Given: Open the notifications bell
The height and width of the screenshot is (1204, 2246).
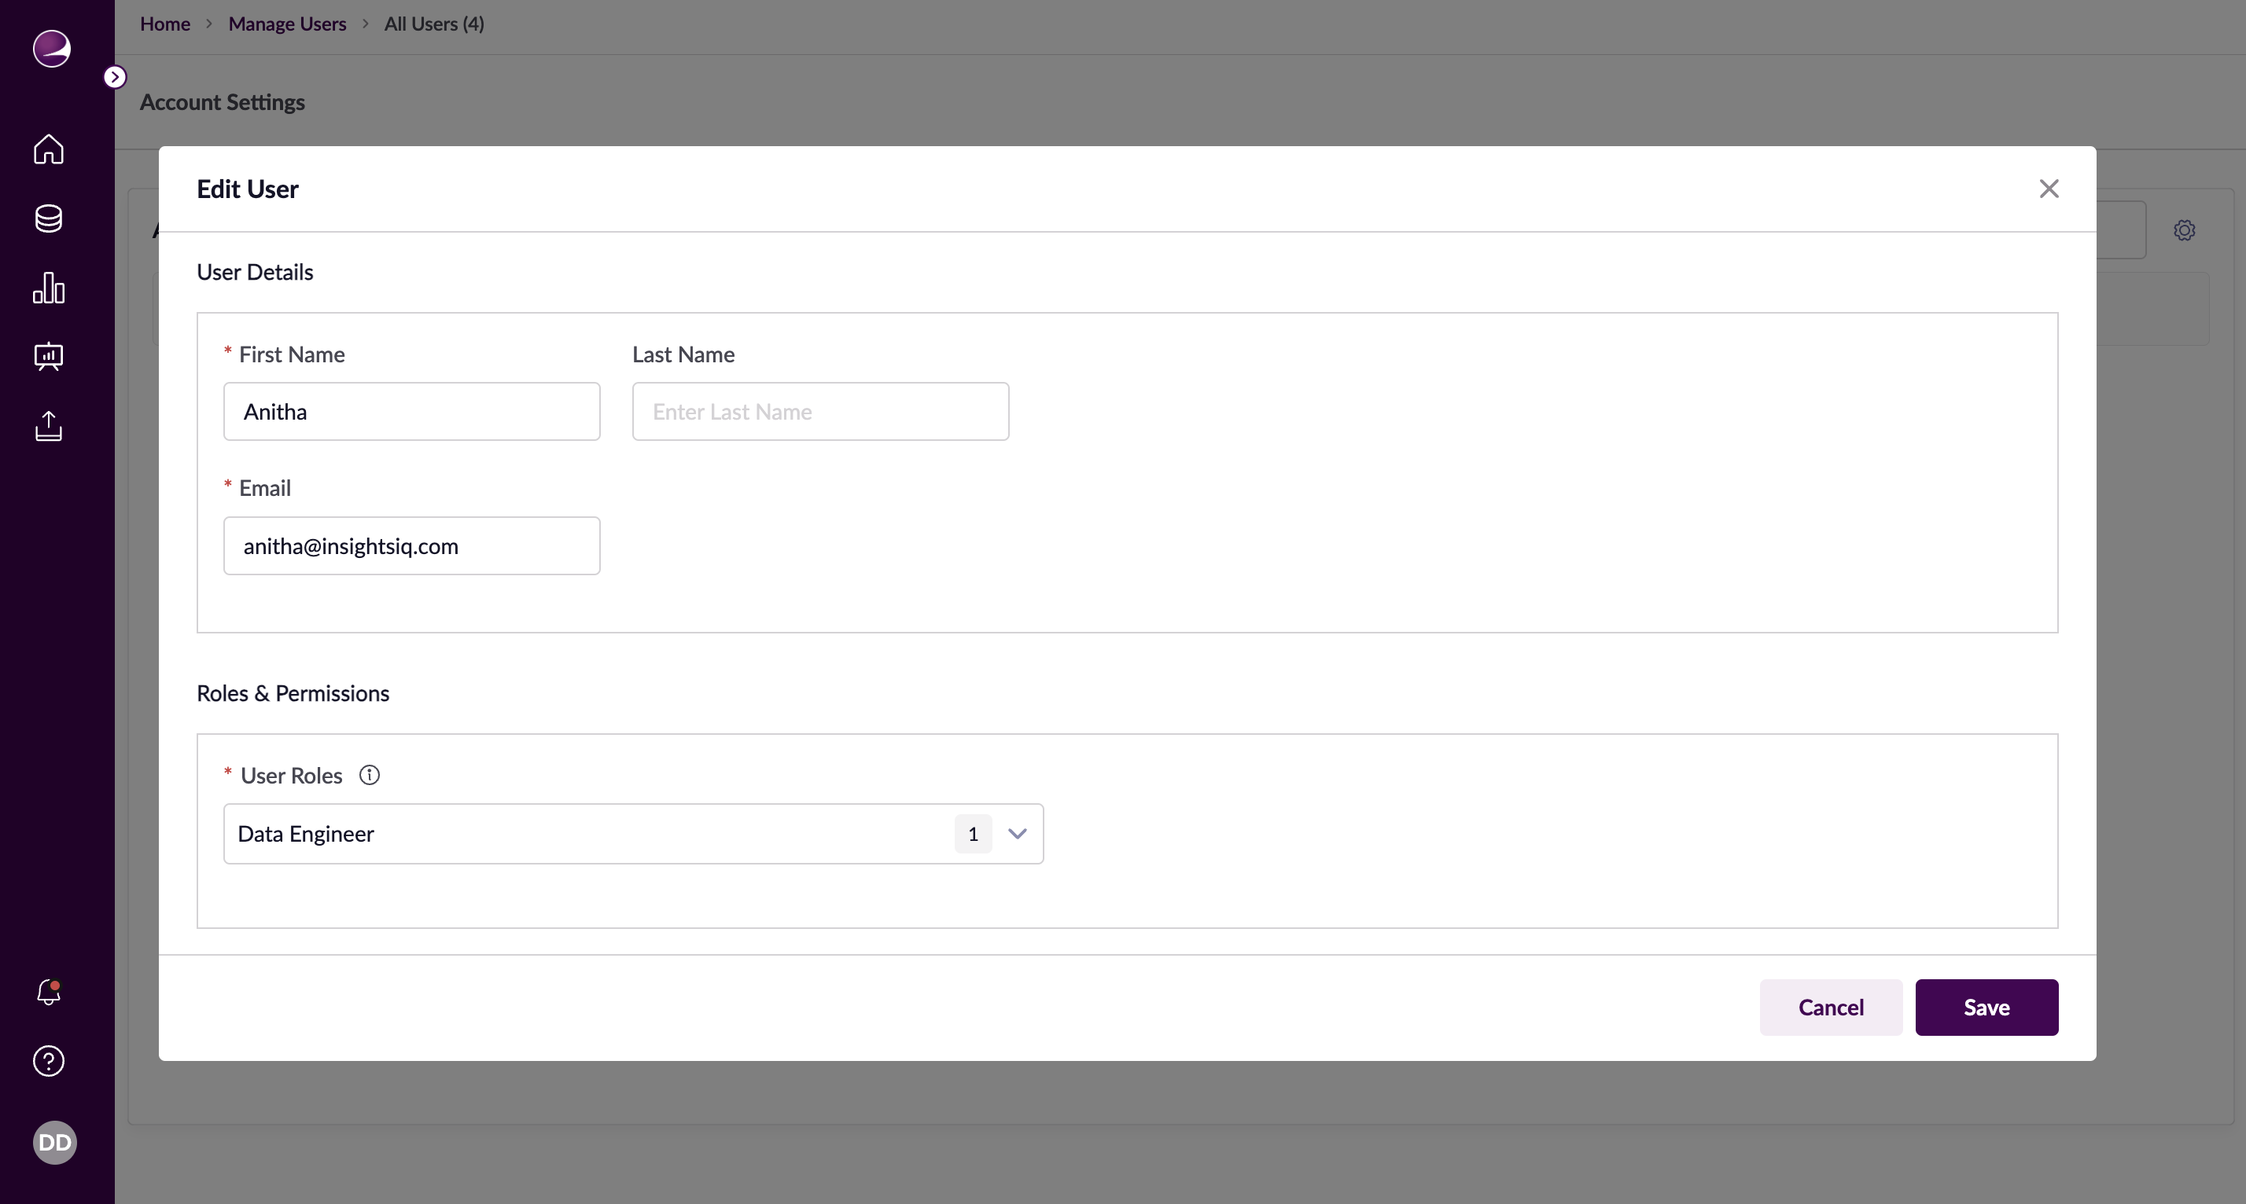Looking at the screenshot, I should point(48,993).
